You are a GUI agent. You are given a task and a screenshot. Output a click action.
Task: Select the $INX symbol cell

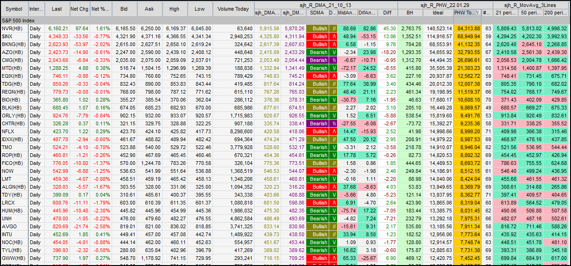[14, 36]
